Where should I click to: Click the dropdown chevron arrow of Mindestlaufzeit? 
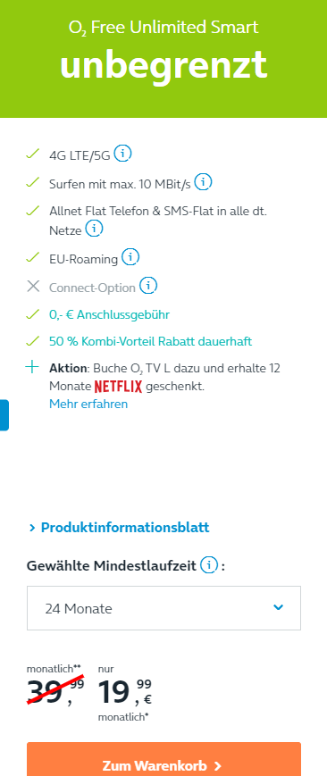click(279, 607)
